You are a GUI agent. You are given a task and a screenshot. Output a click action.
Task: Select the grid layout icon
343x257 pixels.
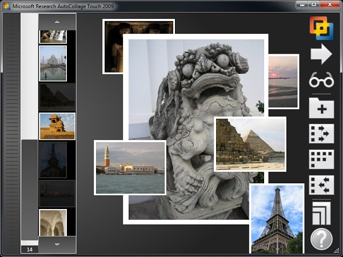tap(321, 159)
